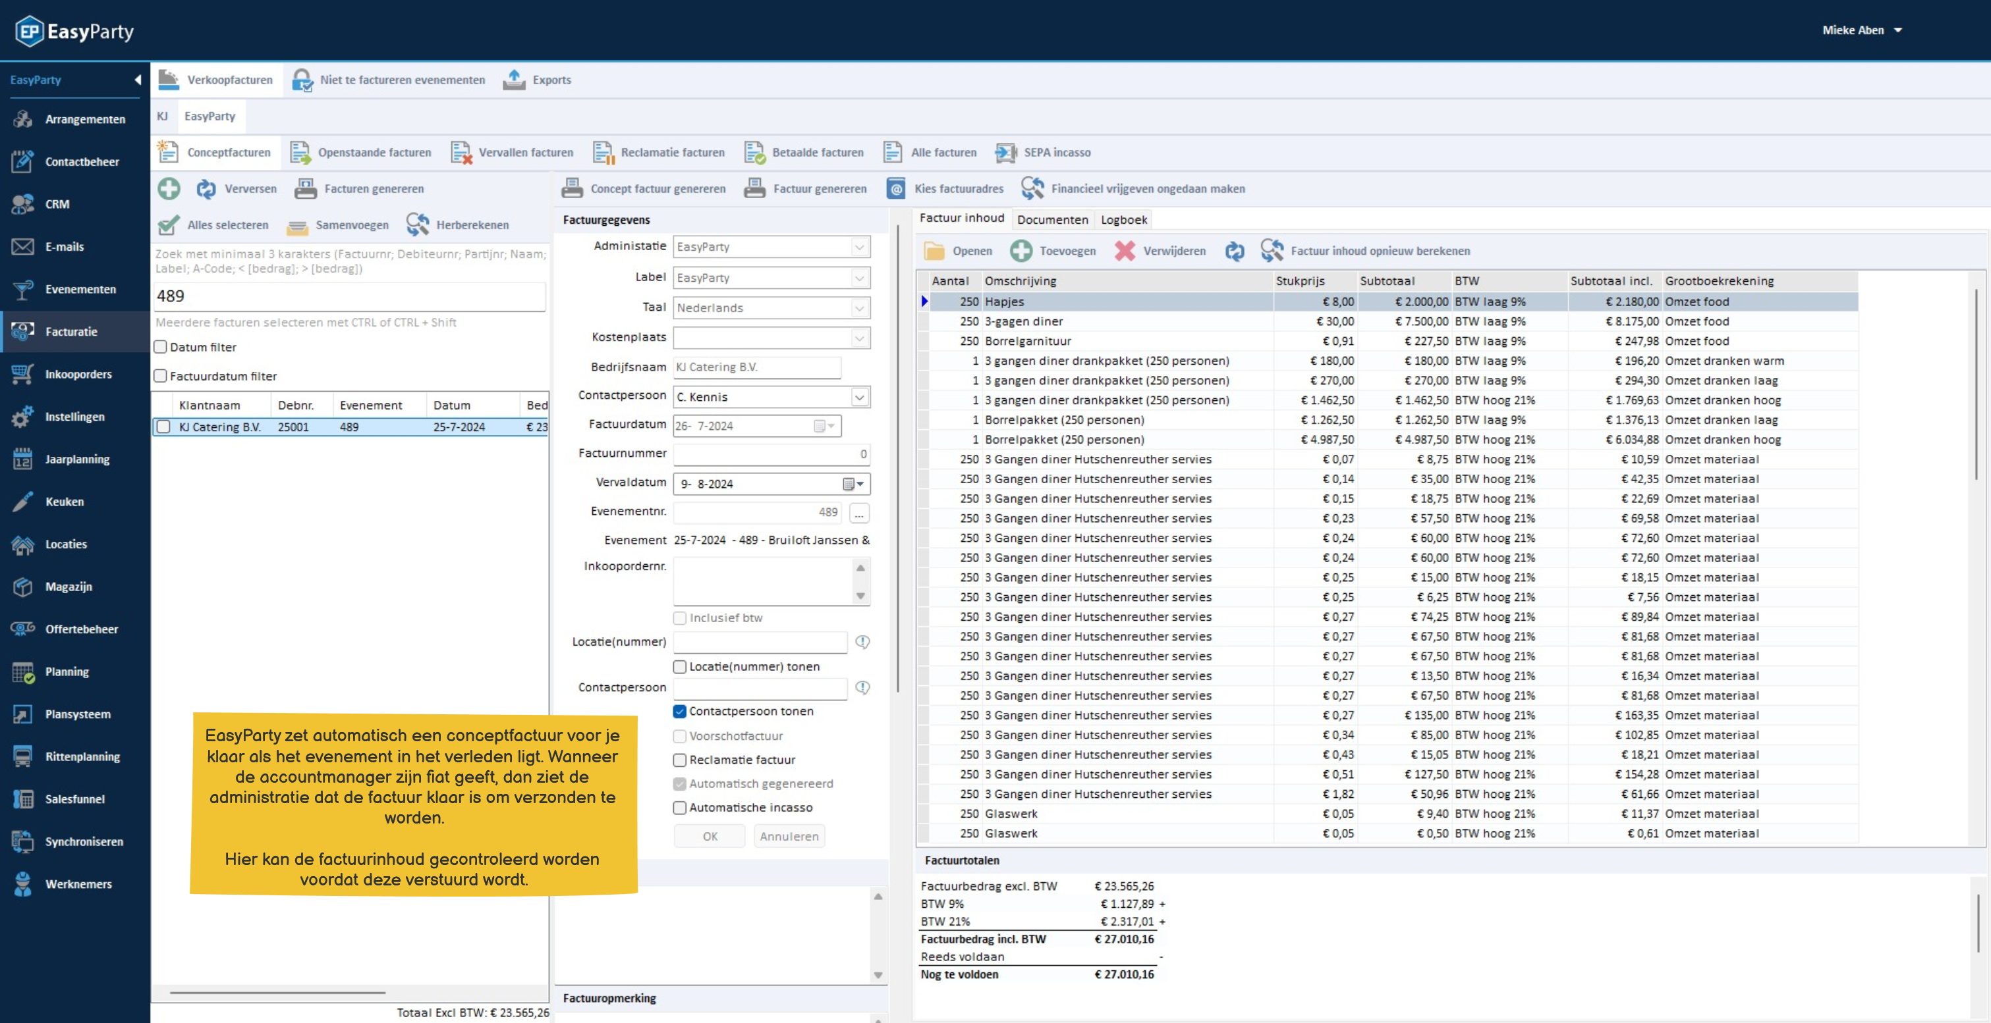
Task: Open Instellingen gear icon
Action: pyautogui.click(x=23, y=416)
